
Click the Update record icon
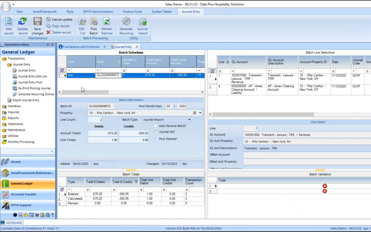coord(23,26)
